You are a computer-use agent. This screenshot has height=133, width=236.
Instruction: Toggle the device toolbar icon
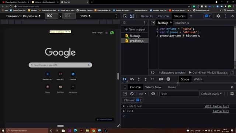coord(132,16)
